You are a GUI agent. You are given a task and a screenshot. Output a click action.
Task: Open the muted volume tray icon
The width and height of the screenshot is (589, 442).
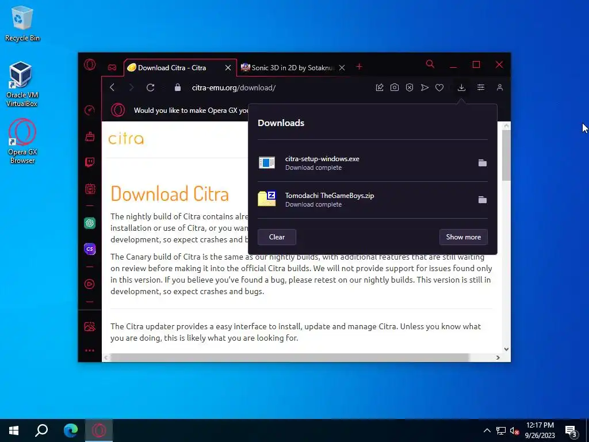coord(515,430)
